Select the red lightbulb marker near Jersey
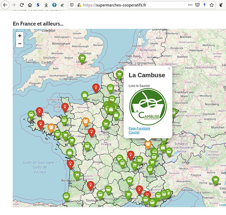This screenshot has height=215, width=226. pyautogui.click(x=65, y=108)
